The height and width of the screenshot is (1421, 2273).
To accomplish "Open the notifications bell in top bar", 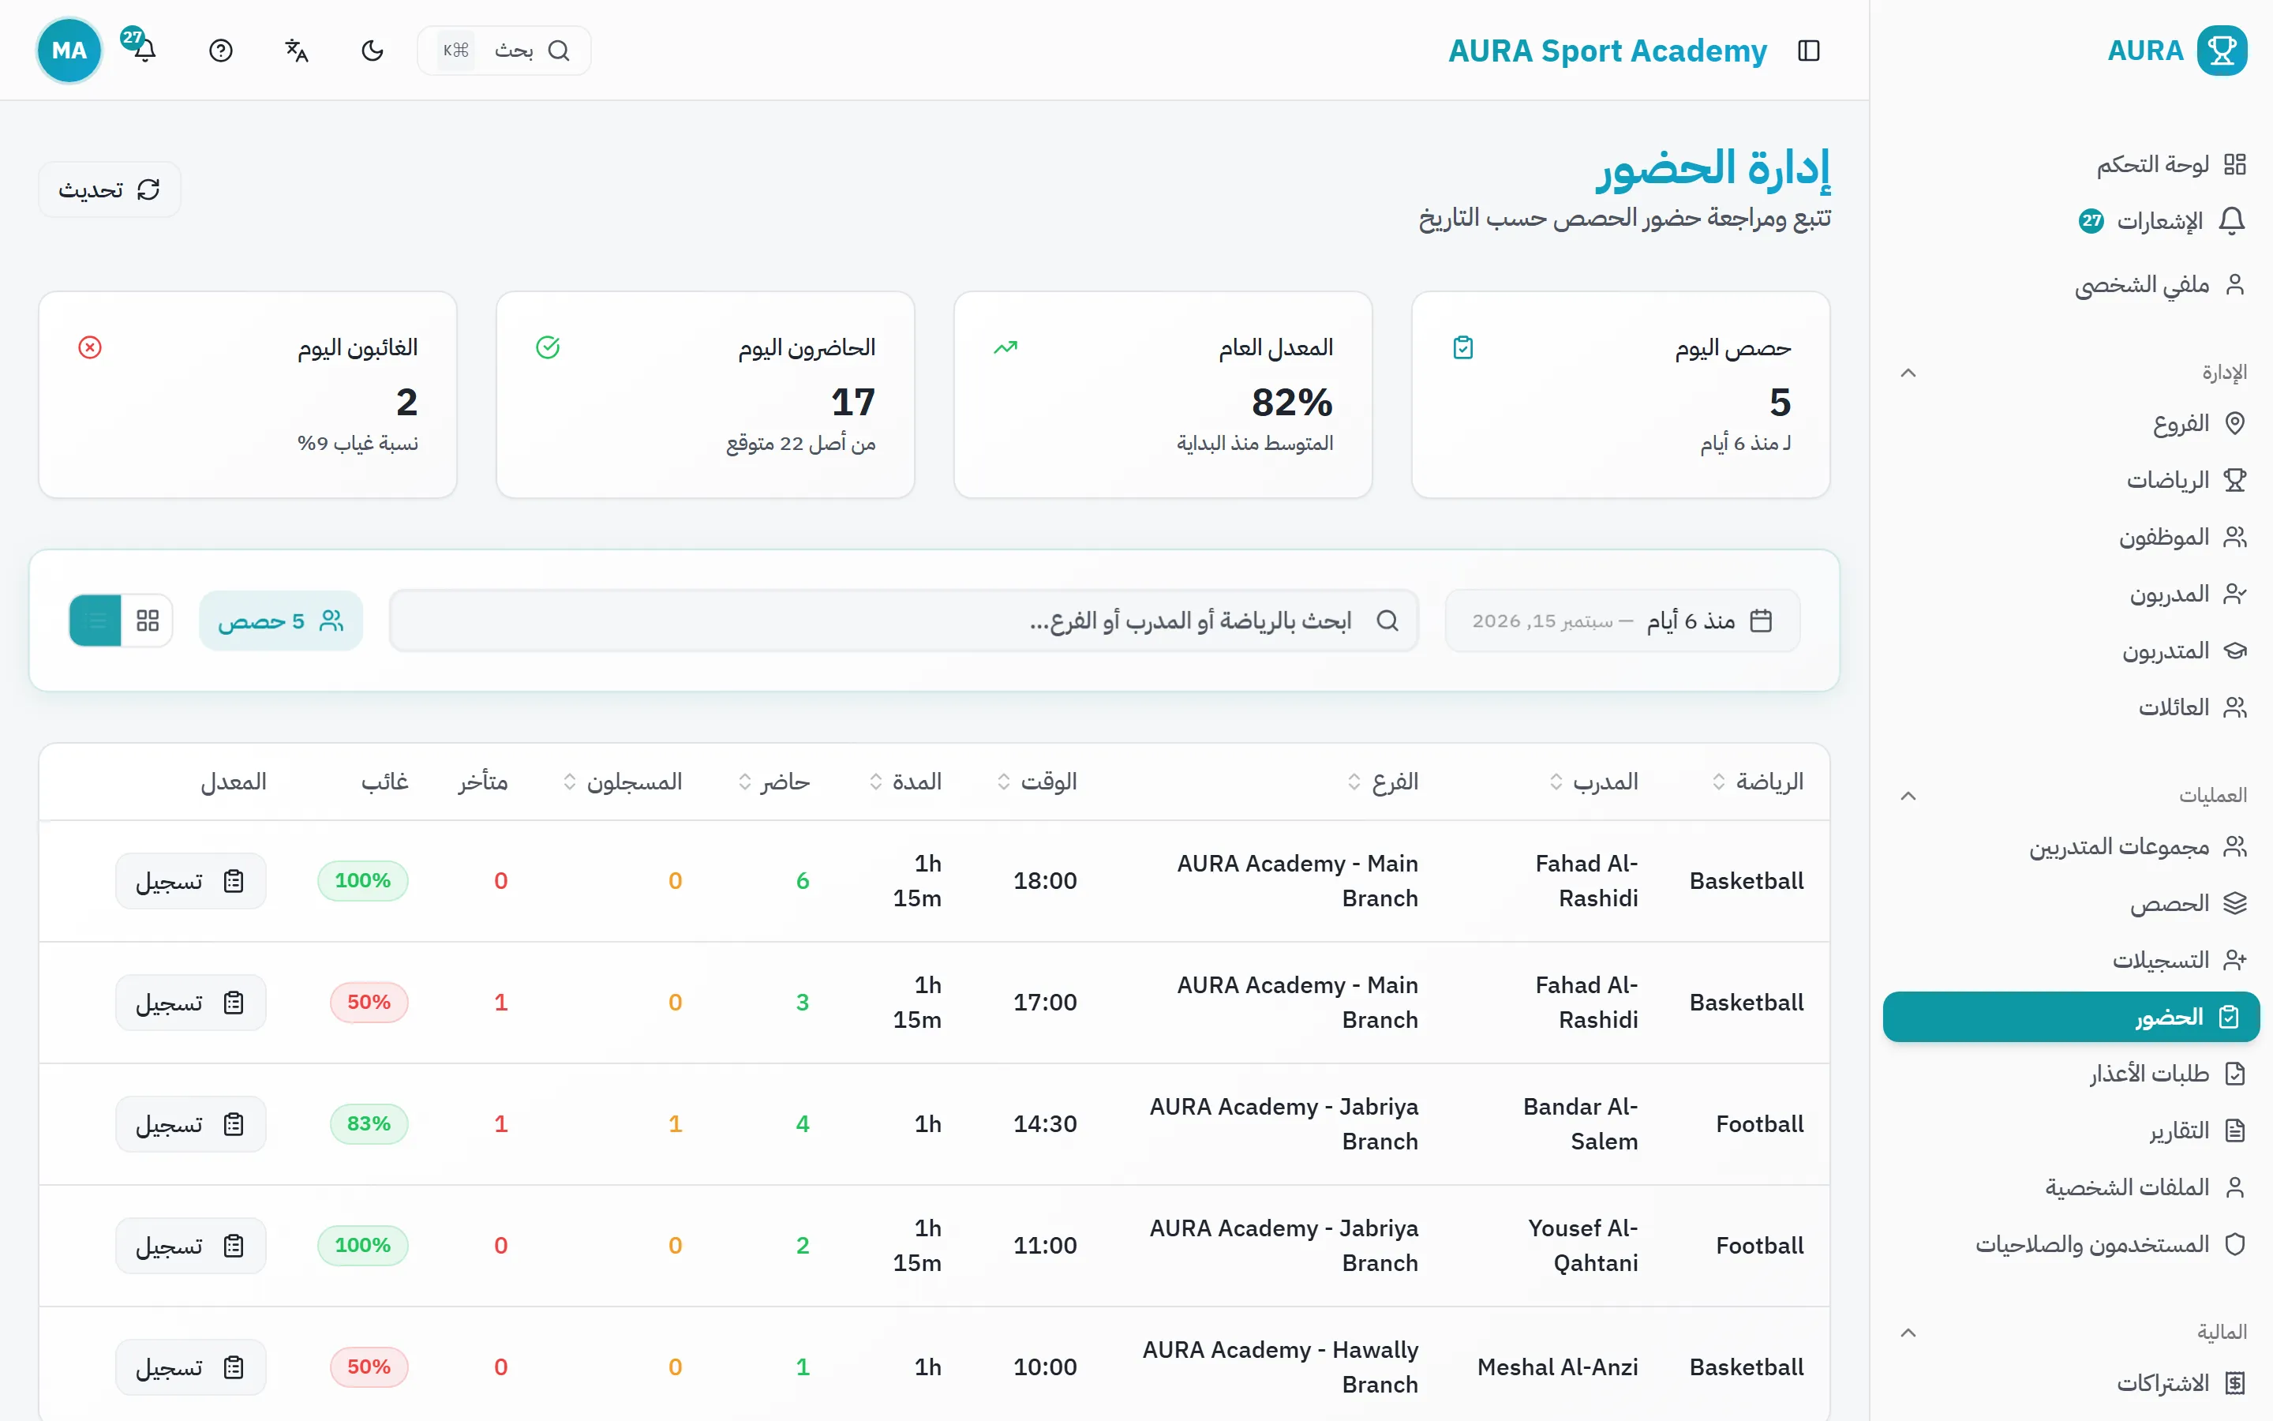I will 143,50.
